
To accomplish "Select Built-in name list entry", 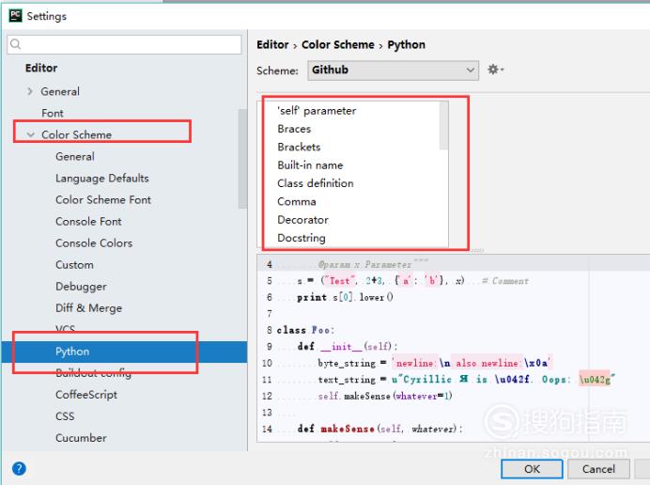I will coord(310,165).
